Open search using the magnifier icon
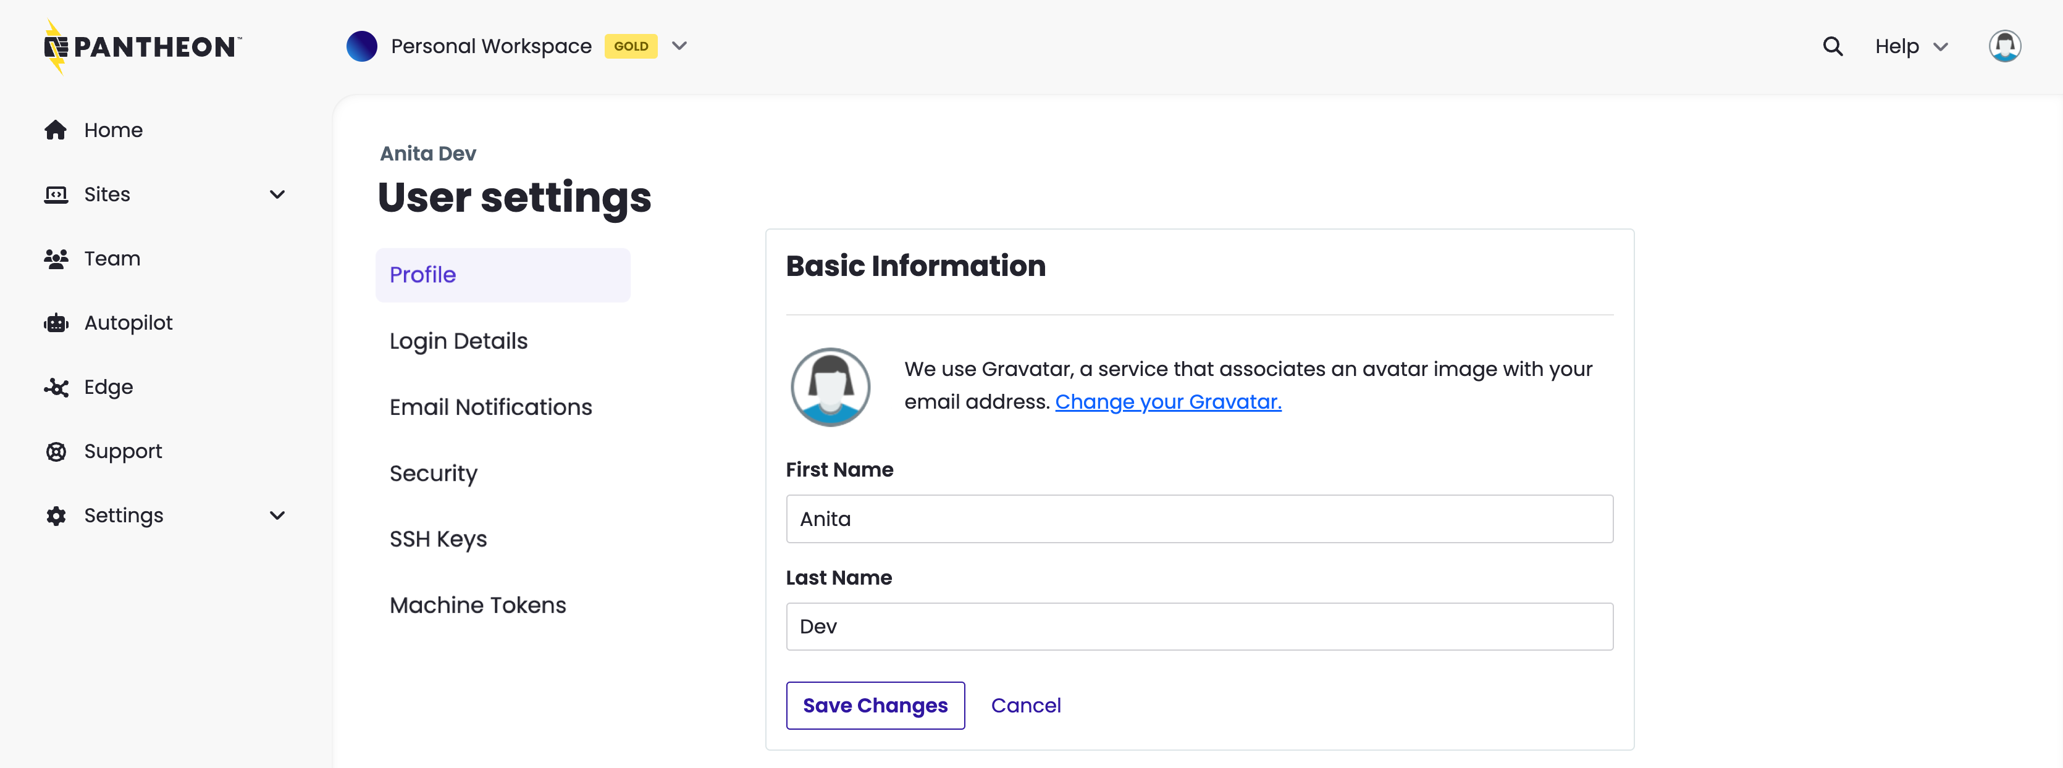 [1833, 46]
